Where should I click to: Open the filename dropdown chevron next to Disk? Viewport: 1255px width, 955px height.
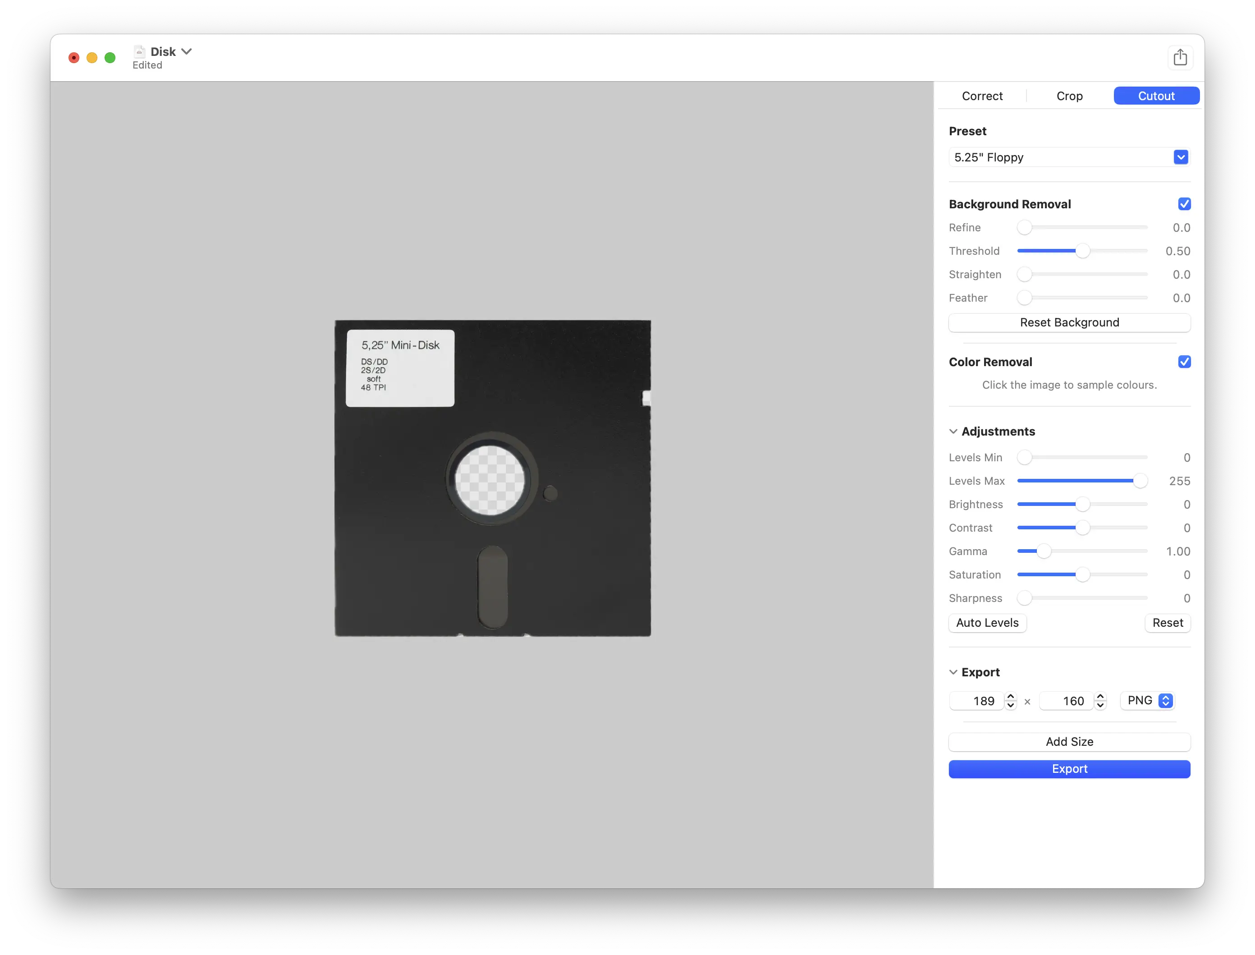[187, 51]
